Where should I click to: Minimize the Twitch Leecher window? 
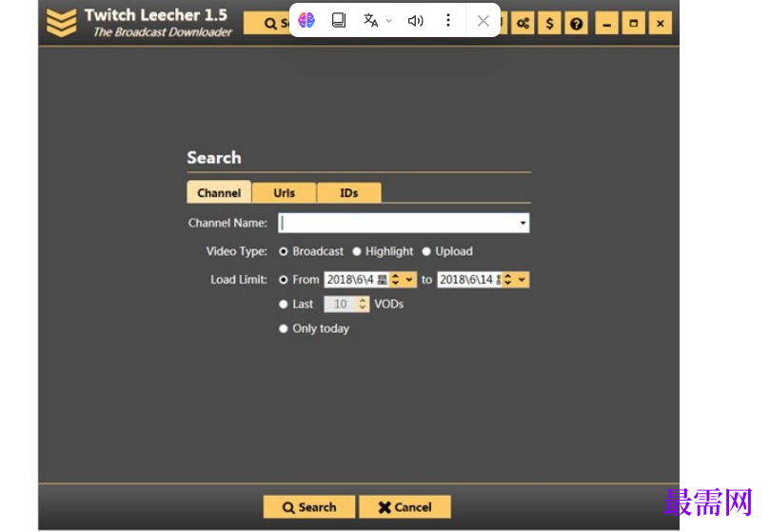(x=607, y=23)
